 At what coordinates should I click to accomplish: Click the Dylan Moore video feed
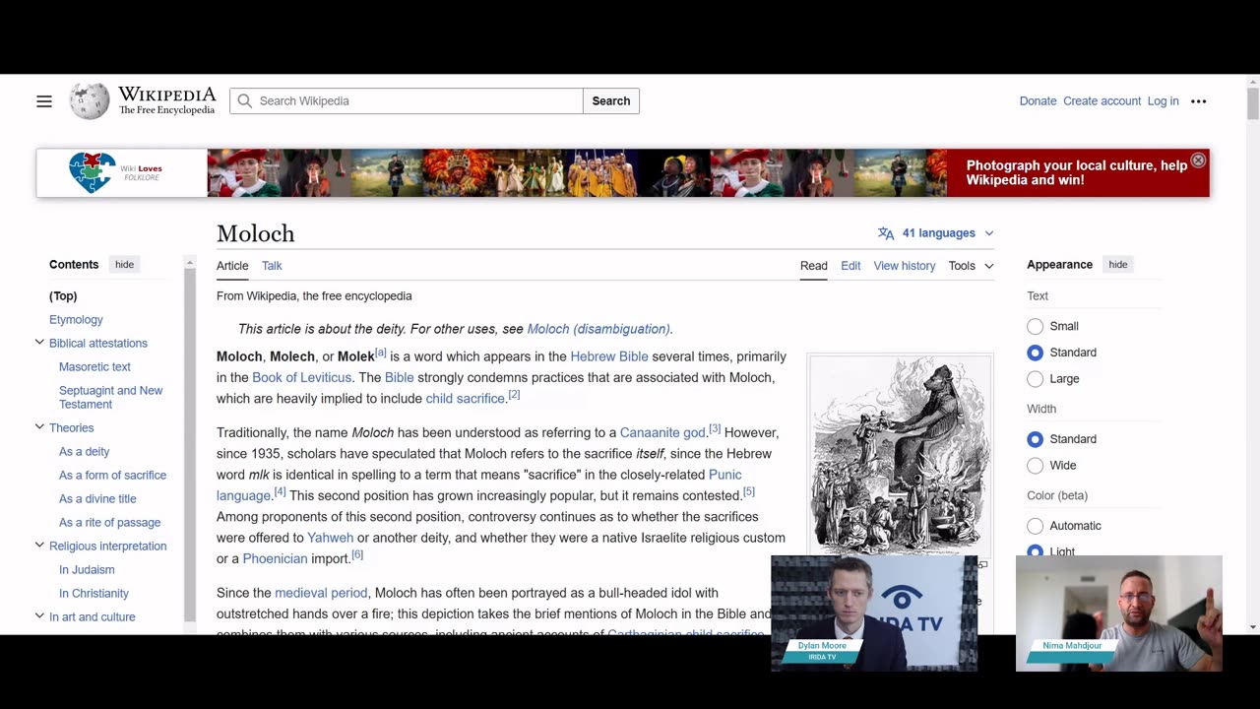[874, 613]
